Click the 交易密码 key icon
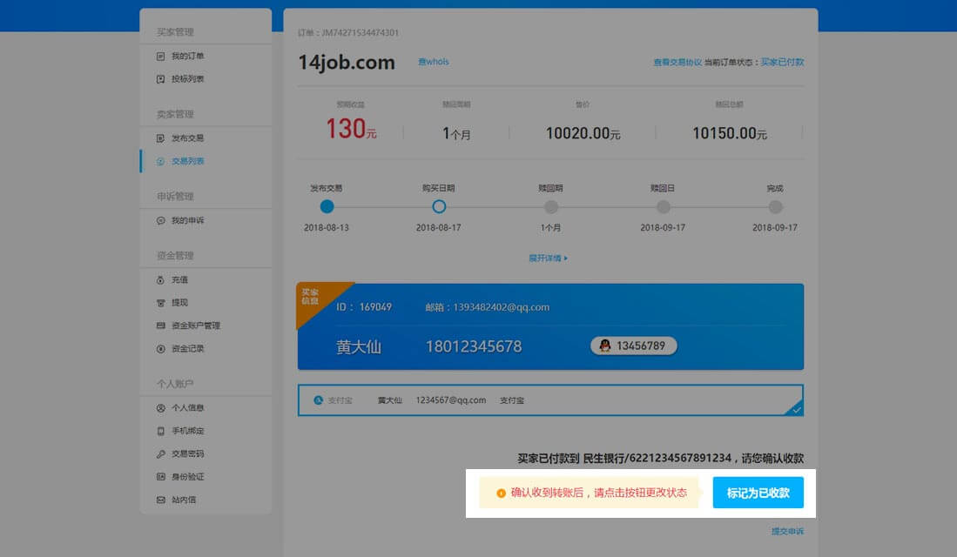Image resolution: width=957 pixels, height=557 pixels. (160, 454)
